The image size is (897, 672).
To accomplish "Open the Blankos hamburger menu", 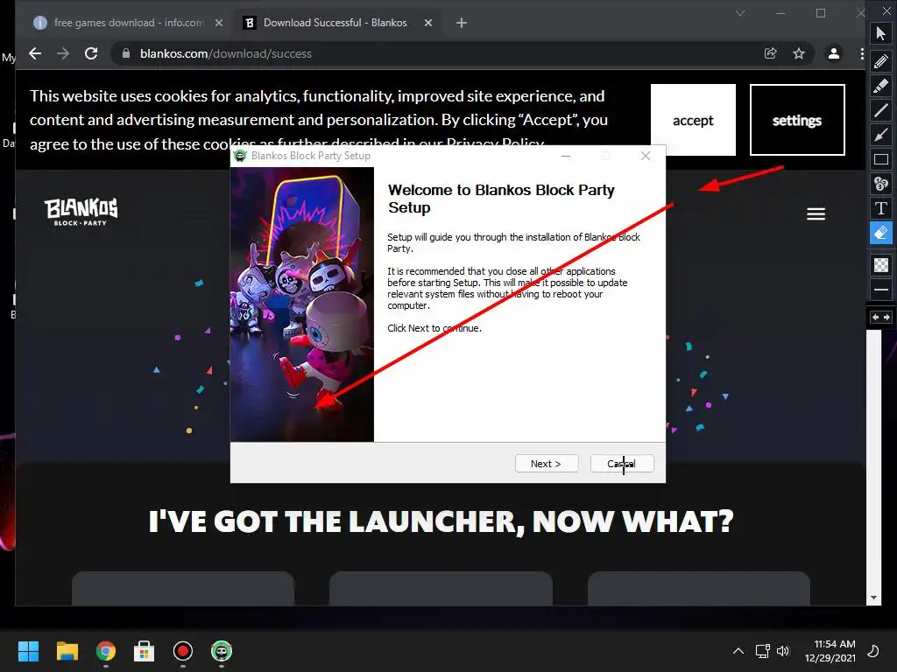I will tap(816, 214).
